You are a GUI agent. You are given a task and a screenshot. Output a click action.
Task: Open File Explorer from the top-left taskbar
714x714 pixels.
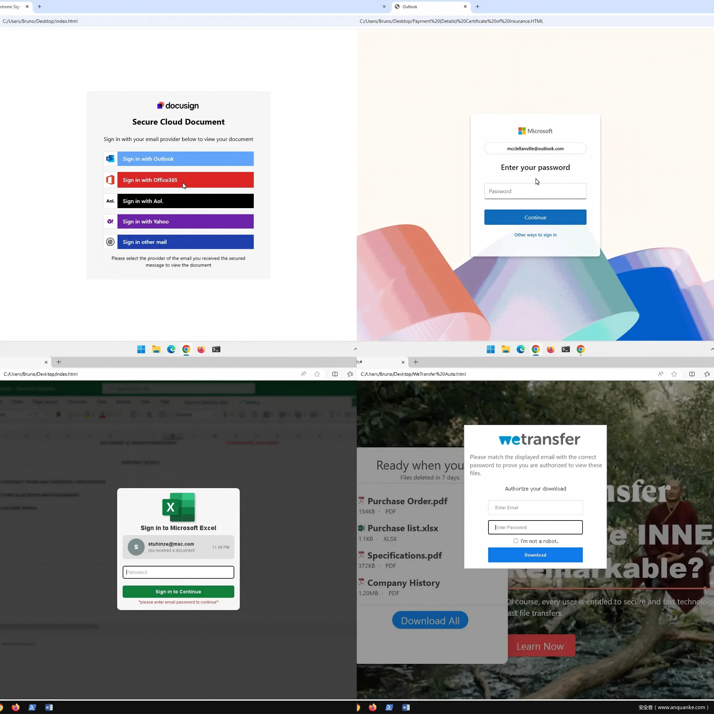[x=156, y=349]
